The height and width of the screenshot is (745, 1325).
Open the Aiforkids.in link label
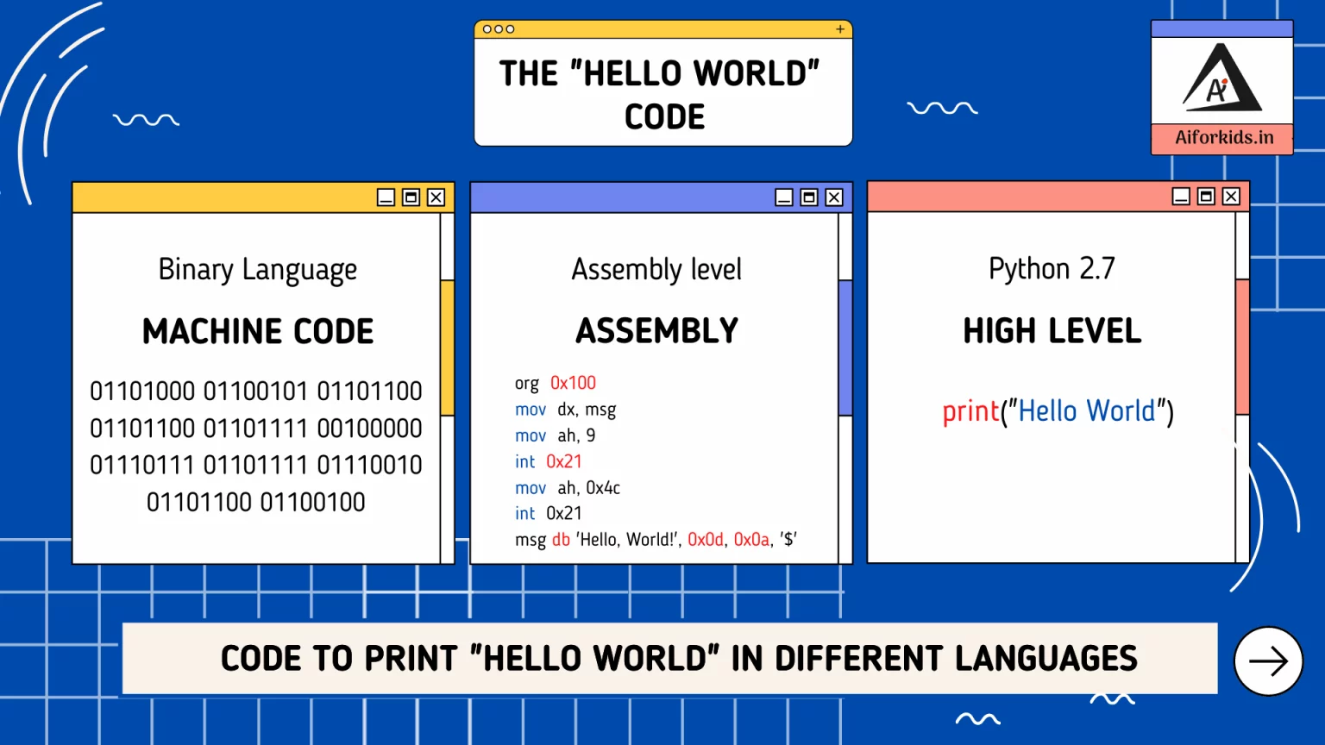point(1223,138)
